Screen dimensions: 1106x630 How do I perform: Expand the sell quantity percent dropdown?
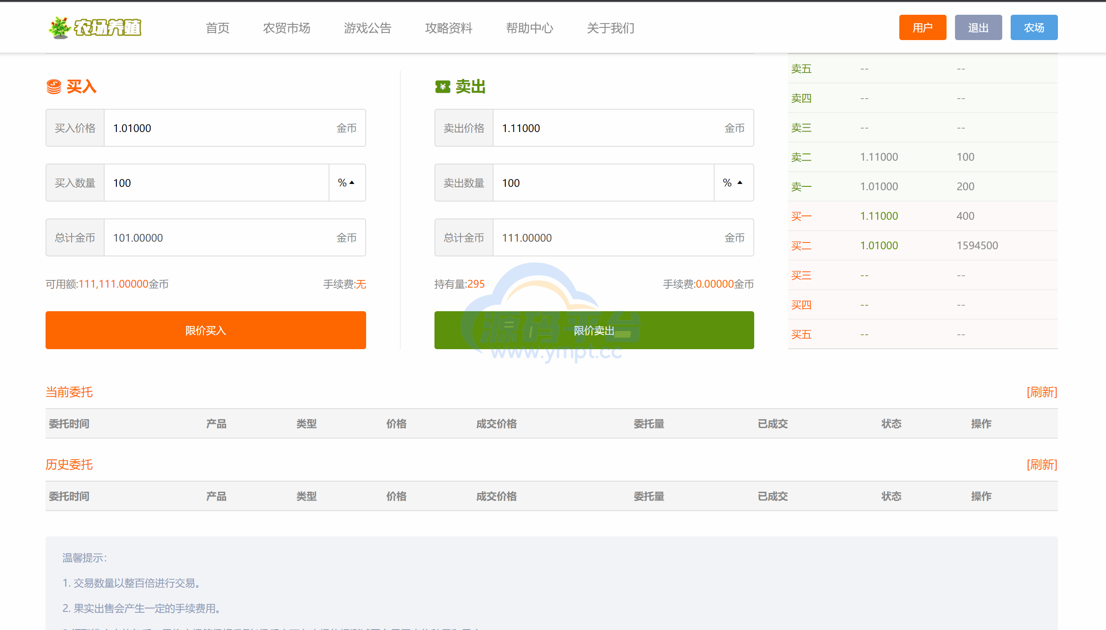point(733,183)
